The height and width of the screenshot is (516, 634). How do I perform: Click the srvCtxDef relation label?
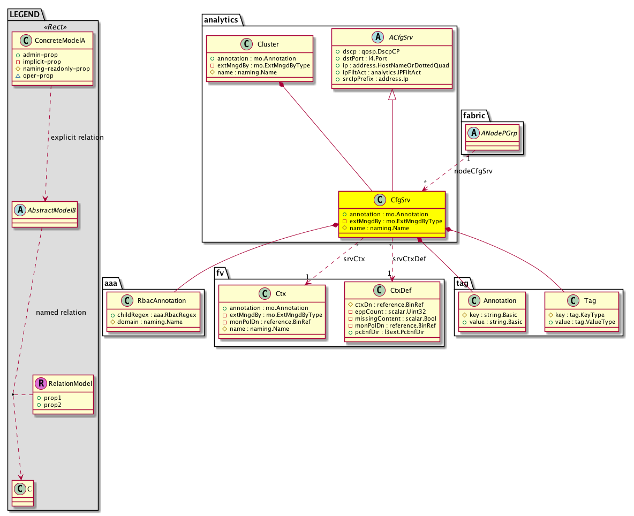coord(409,259)
